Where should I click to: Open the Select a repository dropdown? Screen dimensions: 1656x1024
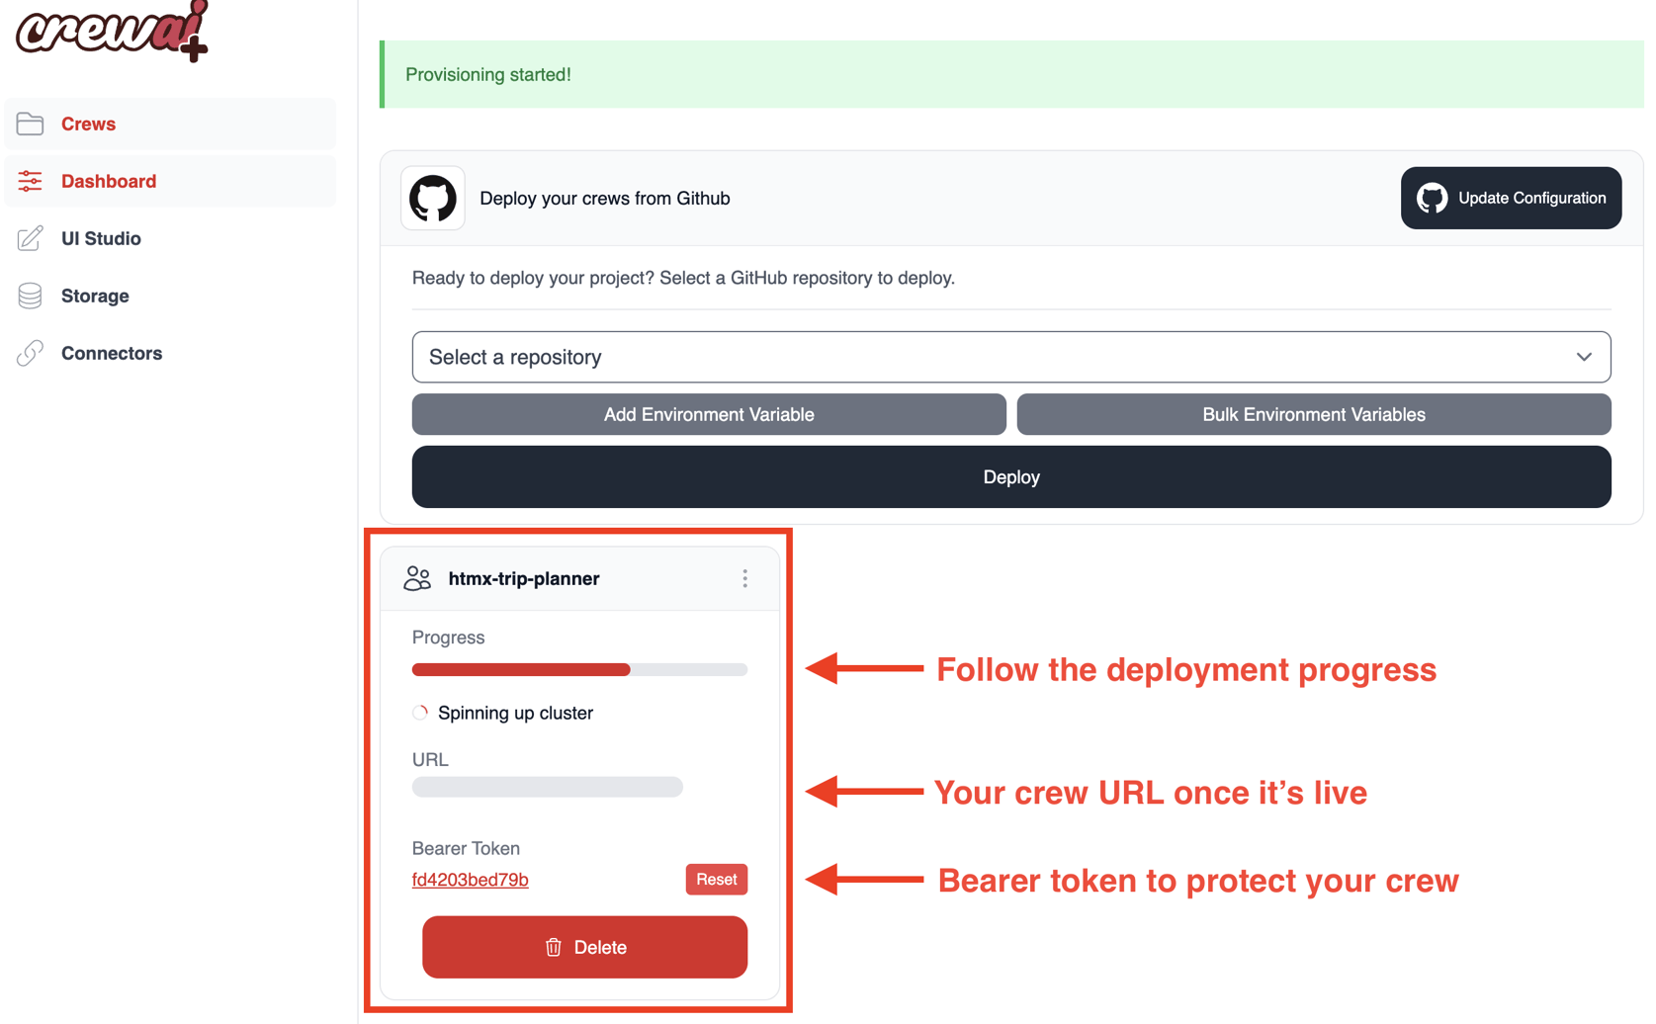(x=1010, y=357)
